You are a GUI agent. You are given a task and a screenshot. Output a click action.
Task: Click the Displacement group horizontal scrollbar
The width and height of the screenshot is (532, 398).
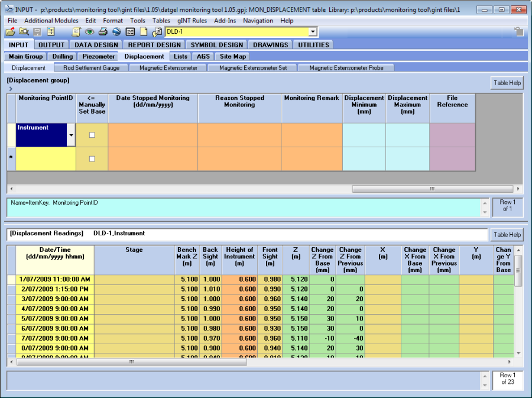tap(432, 189)
